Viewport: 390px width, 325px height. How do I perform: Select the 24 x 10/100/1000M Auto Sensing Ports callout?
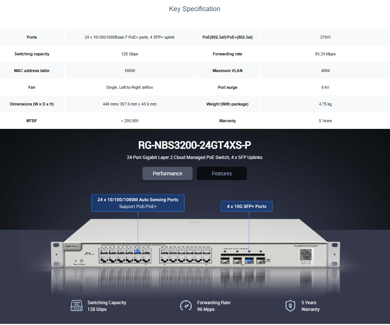[138, 203]
